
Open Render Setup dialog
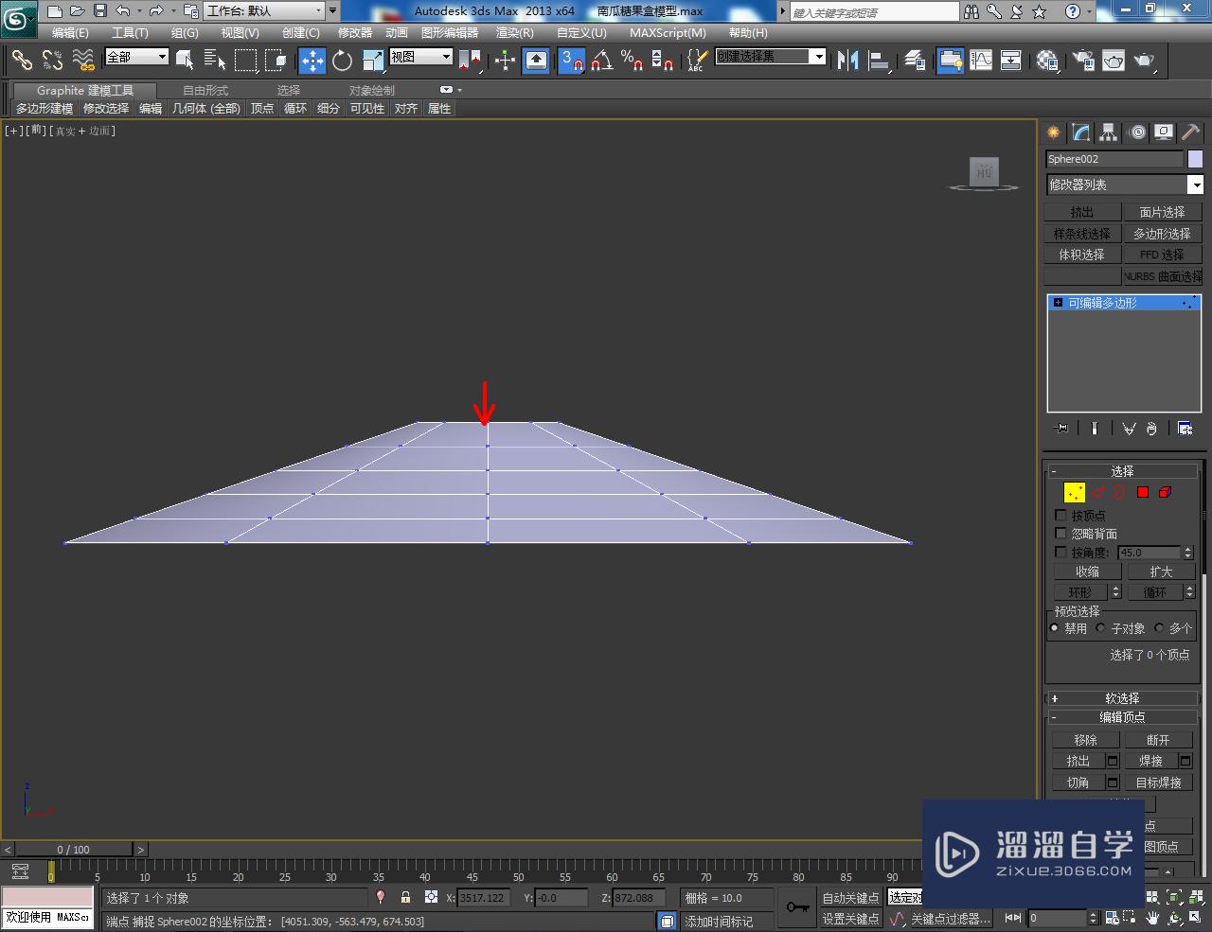pos(1083,61)
